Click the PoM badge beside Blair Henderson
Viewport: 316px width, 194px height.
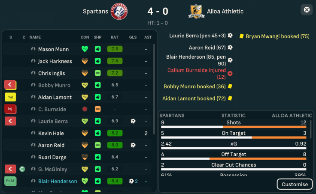pyautogui.click(x=10, y=181)
